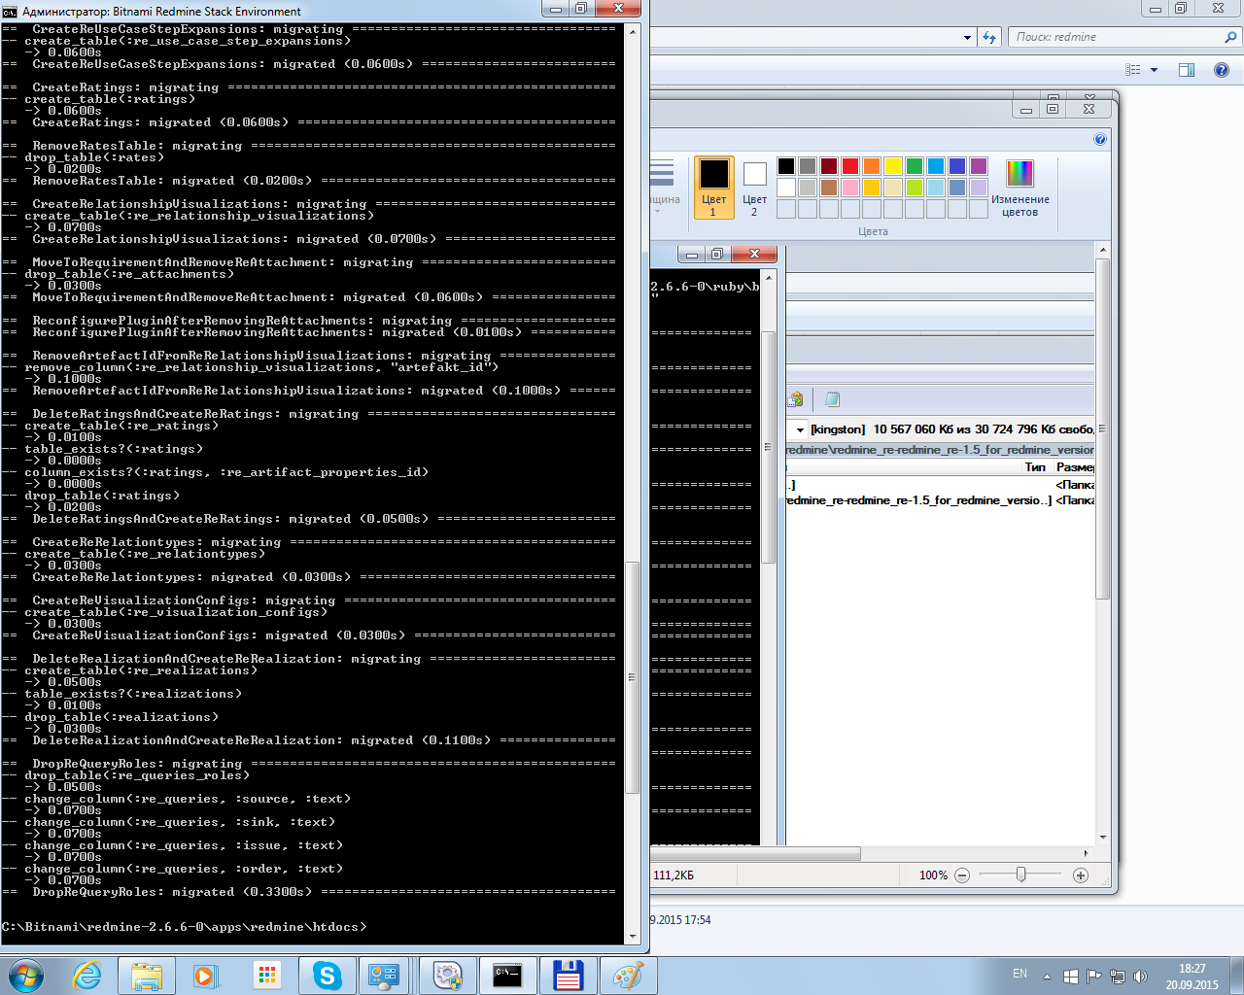This screenshot has height=995, width=1244.
Task: Click console title bar system icon
Action: 10,12
